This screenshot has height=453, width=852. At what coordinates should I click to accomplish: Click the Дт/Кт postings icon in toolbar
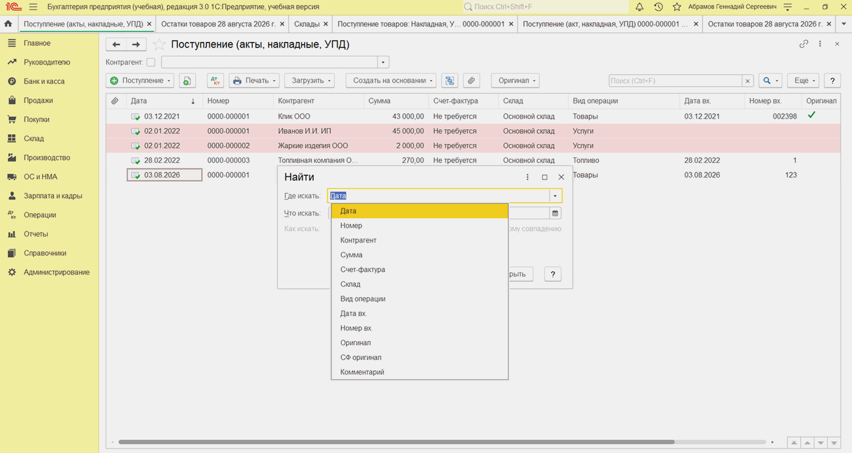click(x=215, y=81)
